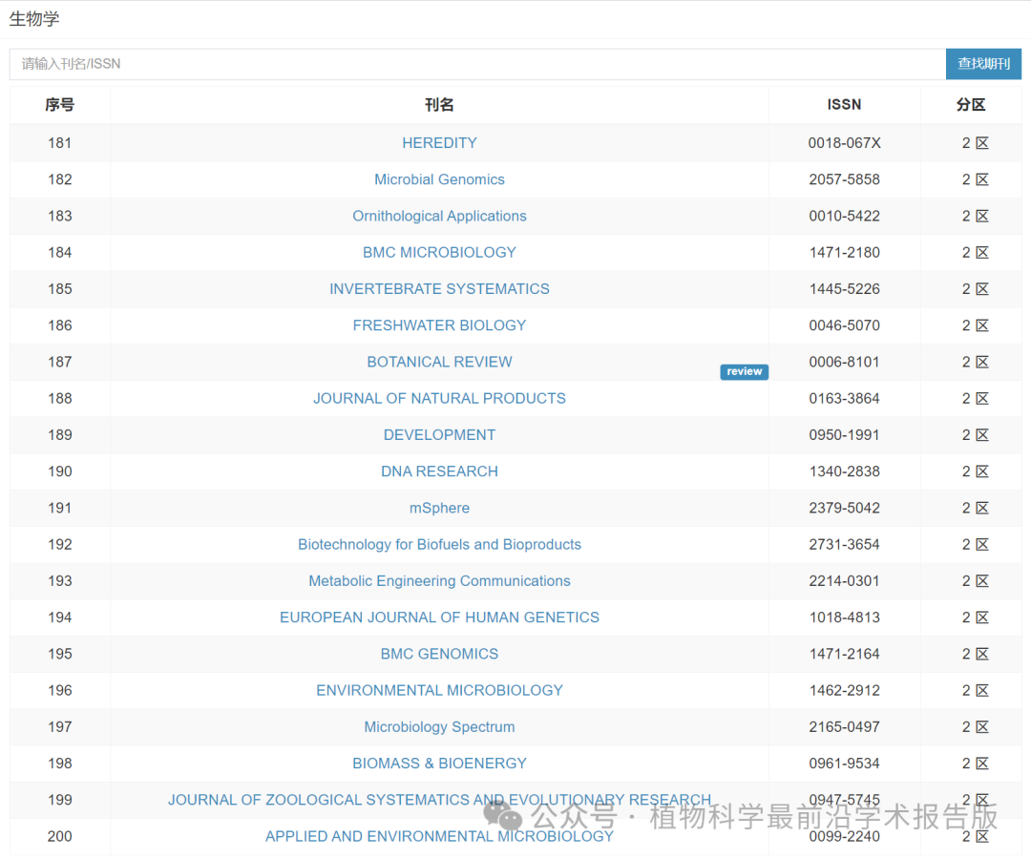Select the DEVELOPMENT journal link
The image size is (1031, 858).
coord(439,434)
